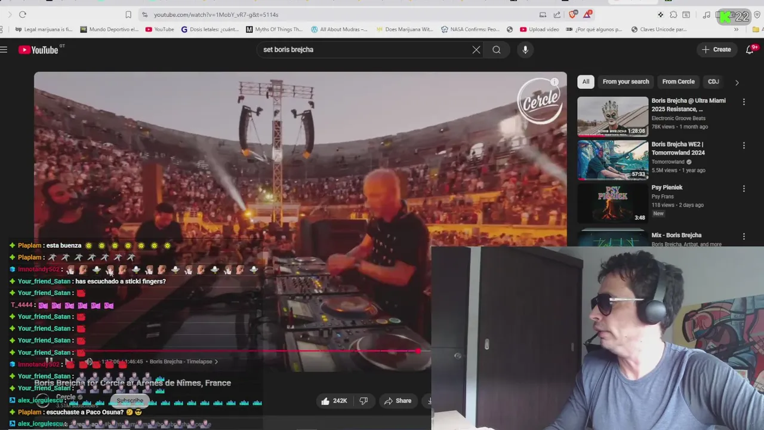Select the 'From your search' chip
The image size is (764, 430).
pos(626,82)
